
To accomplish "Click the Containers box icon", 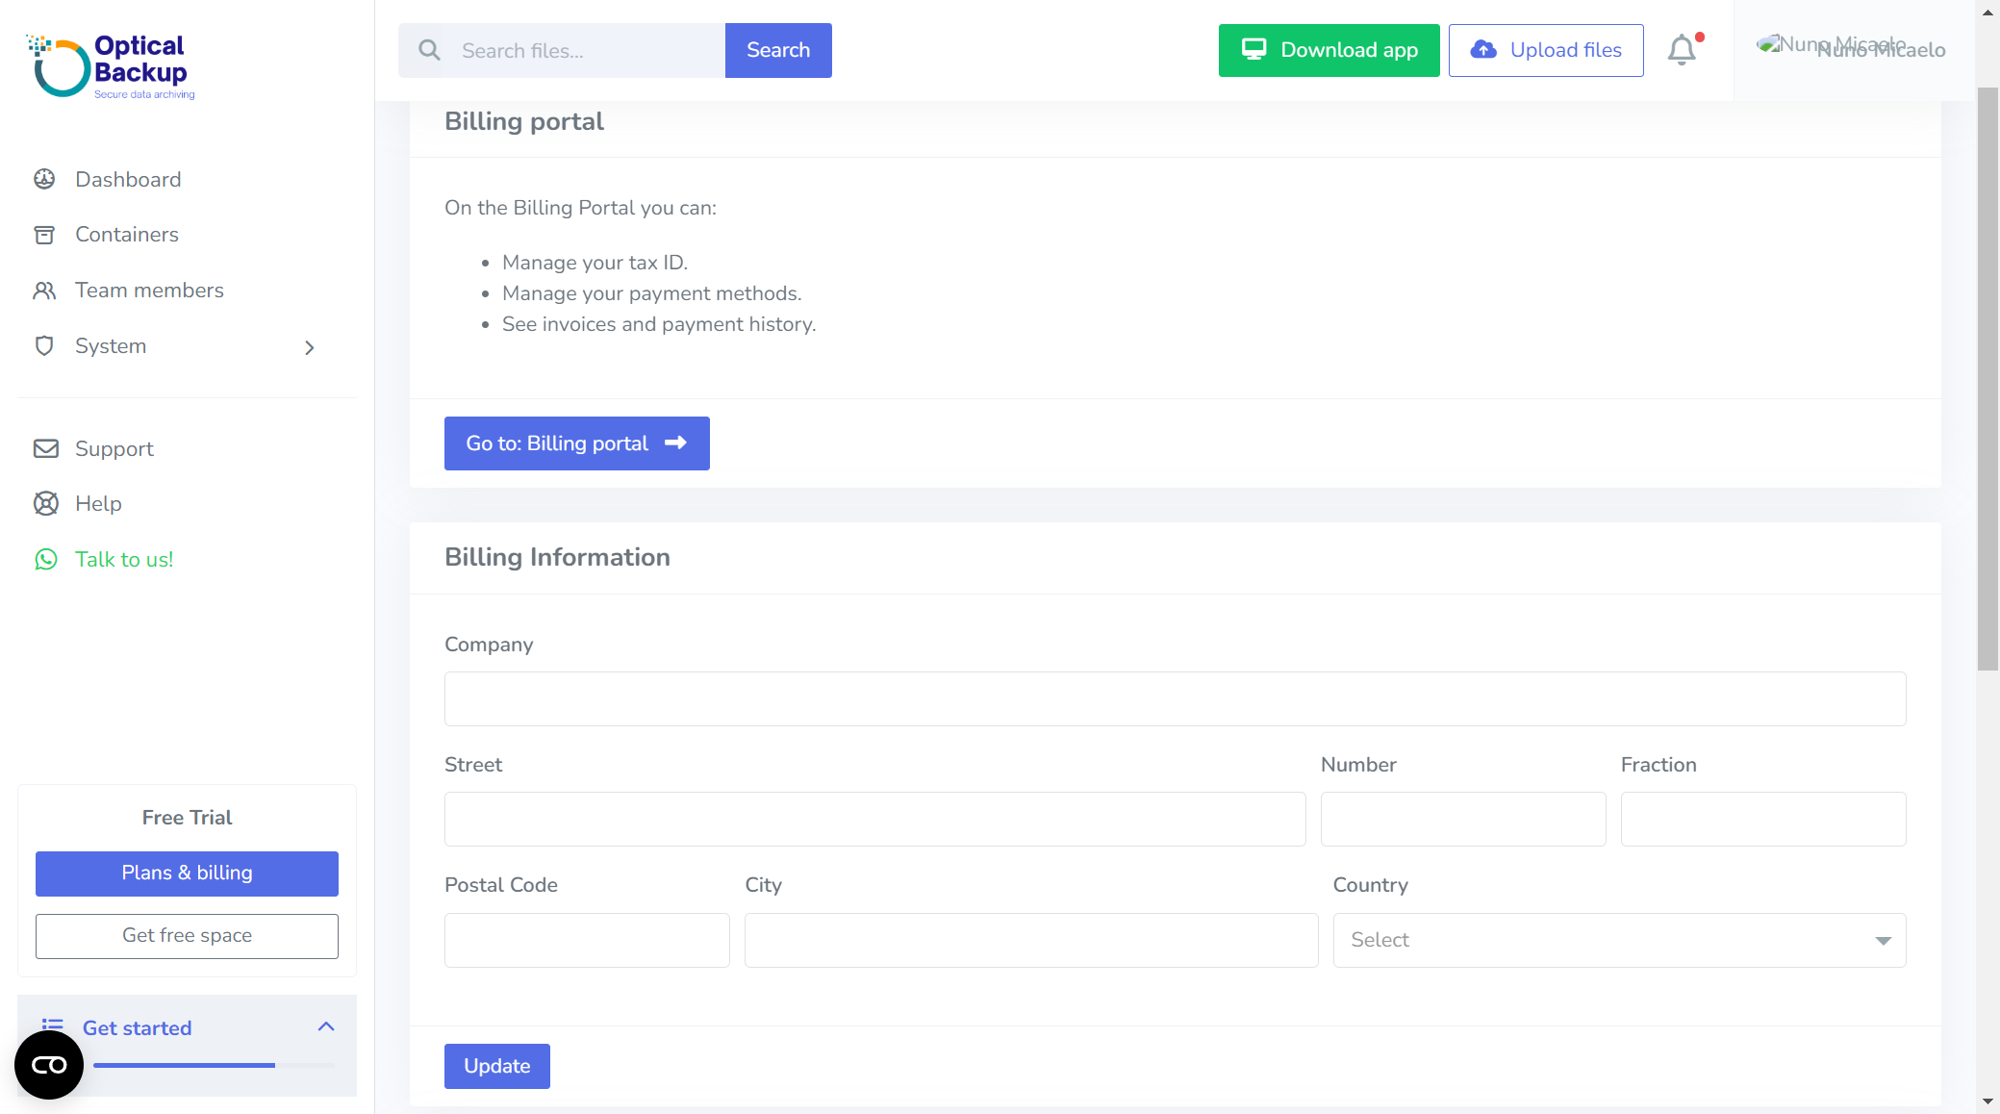I will point(44,235).
